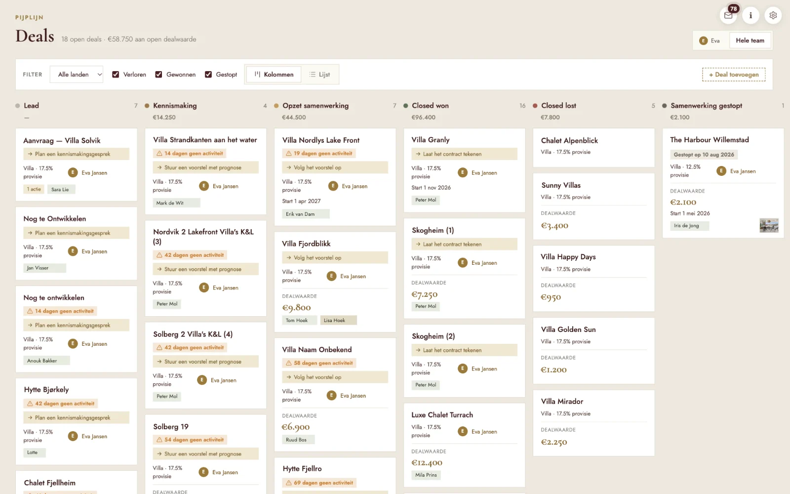Open The Harbour Willemstad photo thumbnail
The width and height of the screenshot is (790, 494).
click(x=769, y=226)
